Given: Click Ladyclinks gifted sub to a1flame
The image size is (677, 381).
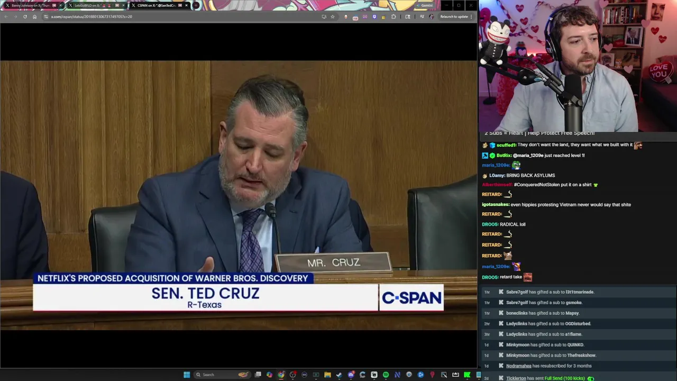Looking at the screenshot, I should click(544, 334).
